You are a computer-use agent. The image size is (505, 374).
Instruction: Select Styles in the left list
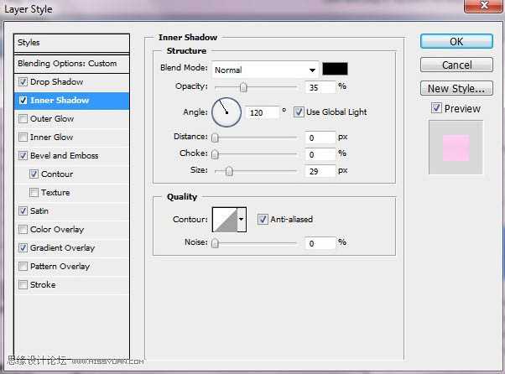(x=72, y=43)
